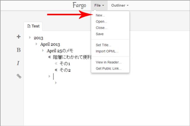Click the chevron beside 階層にわかれて便利
This screenshot has height=126, width=190.
(x=50, y=57)
